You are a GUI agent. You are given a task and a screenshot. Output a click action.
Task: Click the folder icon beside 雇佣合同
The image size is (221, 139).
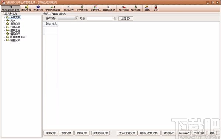pos(8,24)
